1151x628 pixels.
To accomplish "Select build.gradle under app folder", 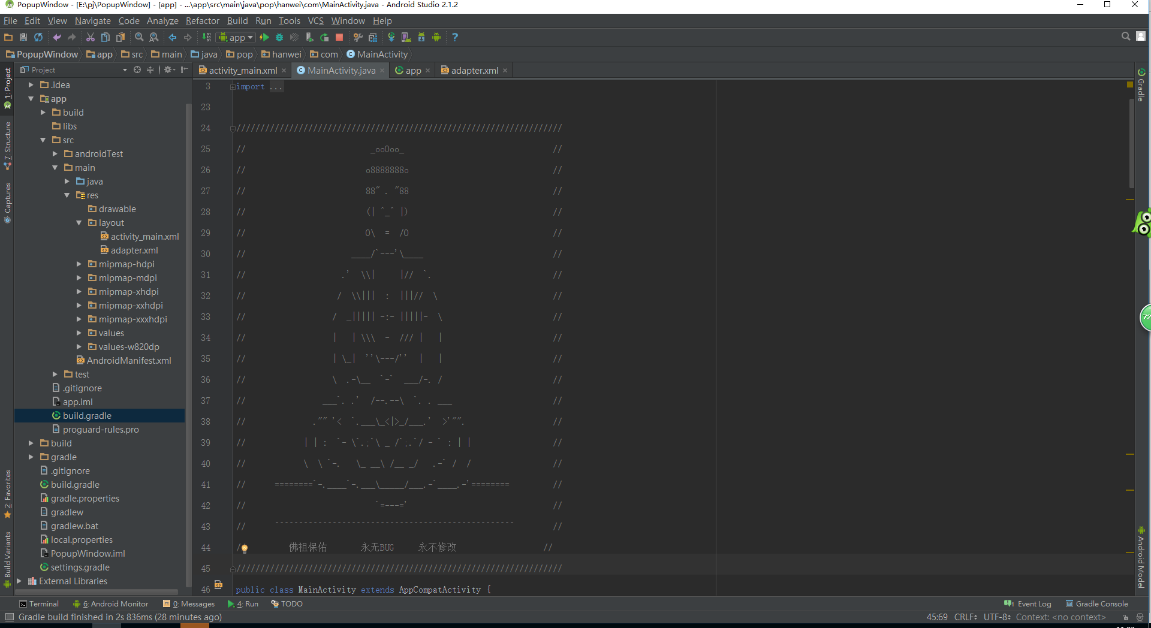I will (100, 416).
